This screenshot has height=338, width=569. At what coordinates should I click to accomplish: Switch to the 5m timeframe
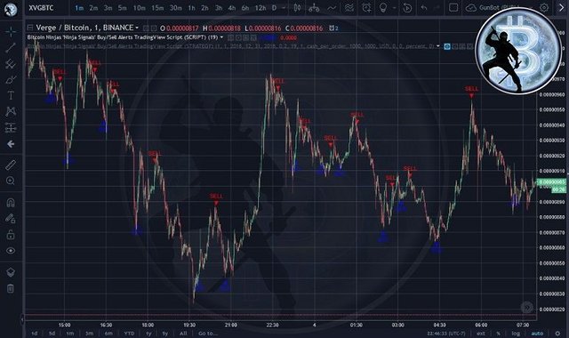tap(123, 8)
